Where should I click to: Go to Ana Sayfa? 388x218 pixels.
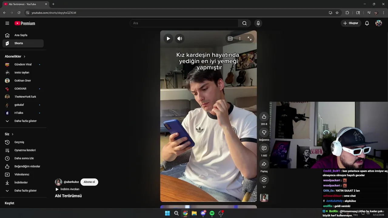[x=23, y=35]
